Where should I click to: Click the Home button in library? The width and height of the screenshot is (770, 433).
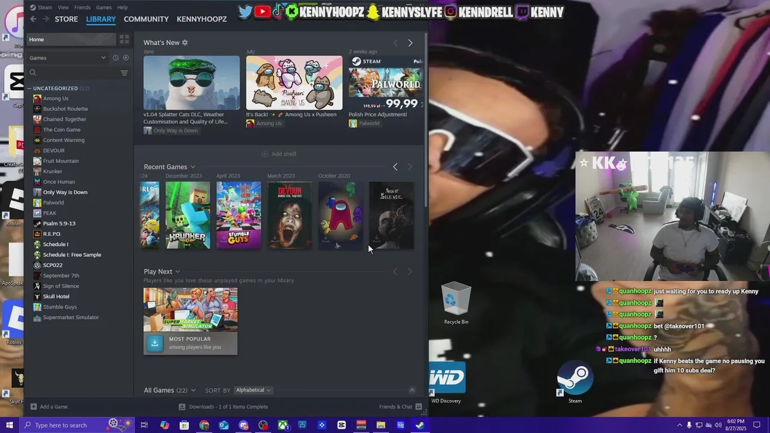coord(71,39)
